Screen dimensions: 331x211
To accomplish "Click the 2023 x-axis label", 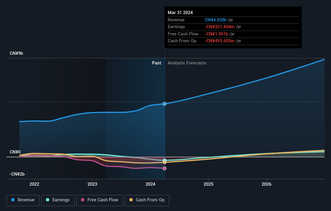I will (92, 184).
